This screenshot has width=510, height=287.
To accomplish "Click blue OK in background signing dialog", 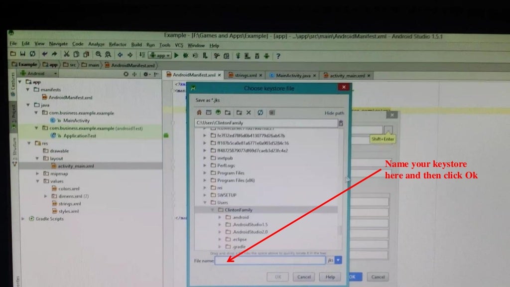I will click(356, 277).
